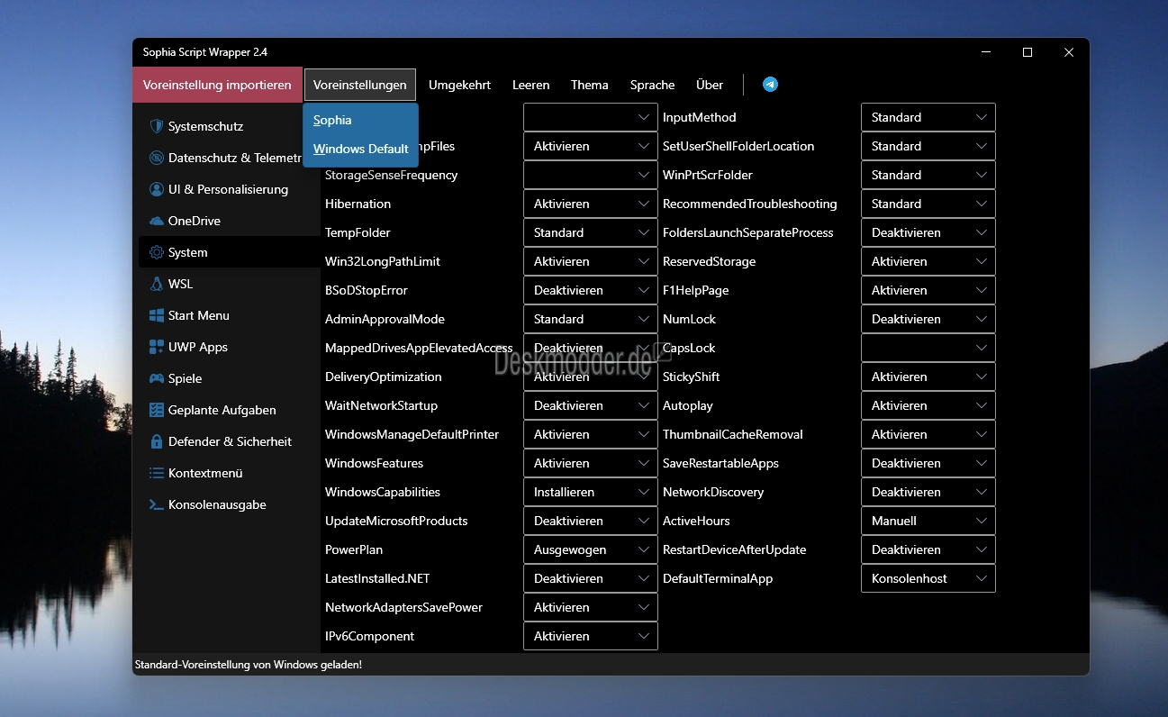Viewport: 1168px width, 717px height.
Task: Click the F1HelpPage label
Action: point(696,290)
